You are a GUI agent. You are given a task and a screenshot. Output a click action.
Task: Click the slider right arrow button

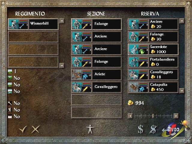176,116
